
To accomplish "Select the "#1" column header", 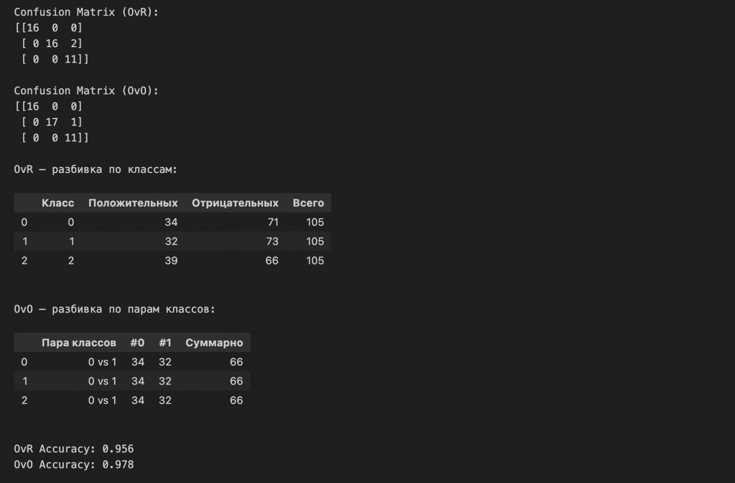I will [165, 343].
